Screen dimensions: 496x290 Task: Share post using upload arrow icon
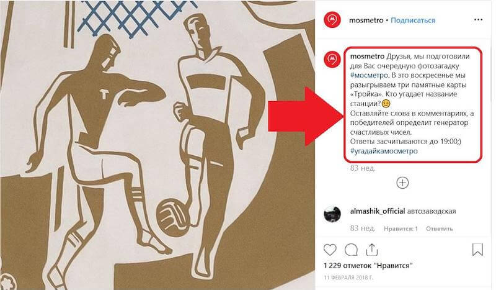pyautogui.click(x=372, y=250)
